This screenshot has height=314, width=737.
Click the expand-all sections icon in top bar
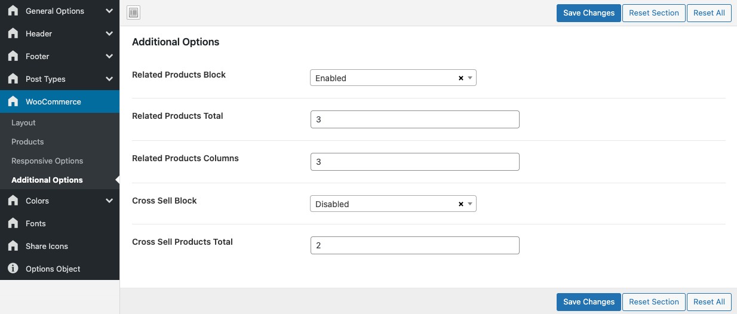134,13
